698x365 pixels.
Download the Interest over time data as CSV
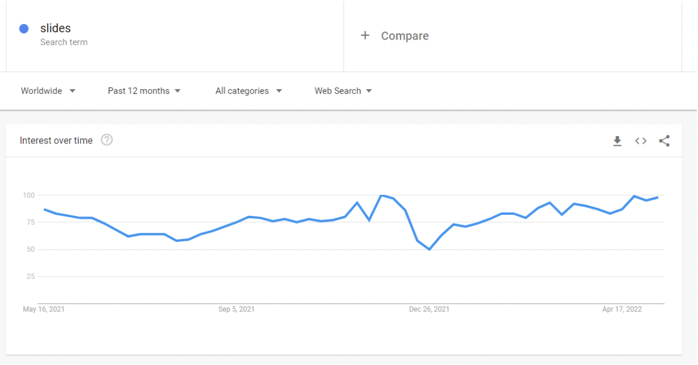[x=617, y=141]
